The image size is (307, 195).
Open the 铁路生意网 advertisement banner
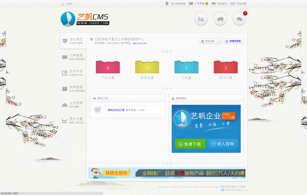pyautogui.click(x=167, y=173)
